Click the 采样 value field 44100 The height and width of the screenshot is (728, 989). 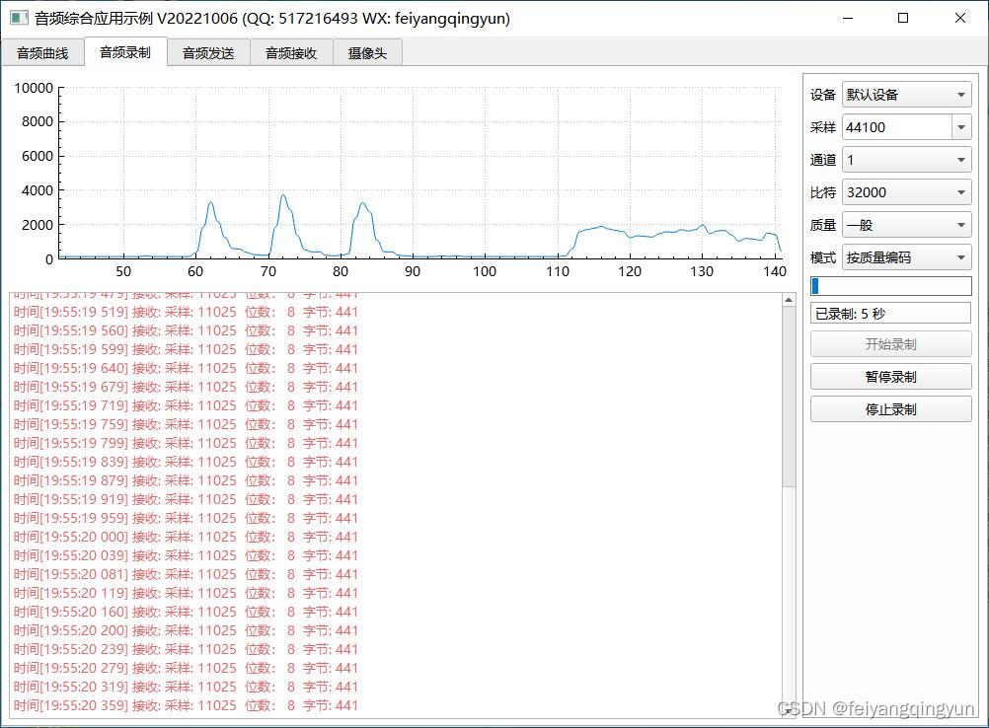click(x=896, y=127)
